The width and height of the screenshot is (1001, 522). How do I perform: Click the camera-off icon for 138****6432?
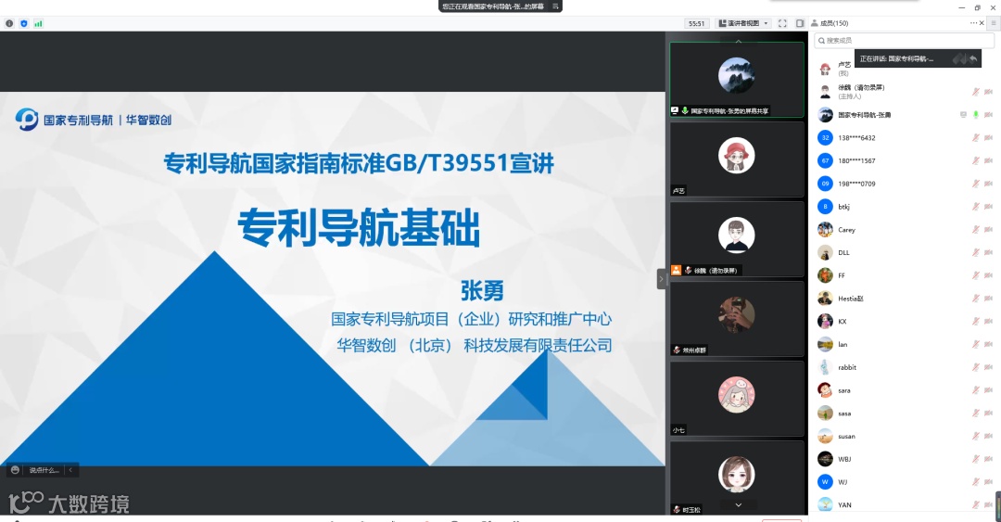[x=988, y=138]
